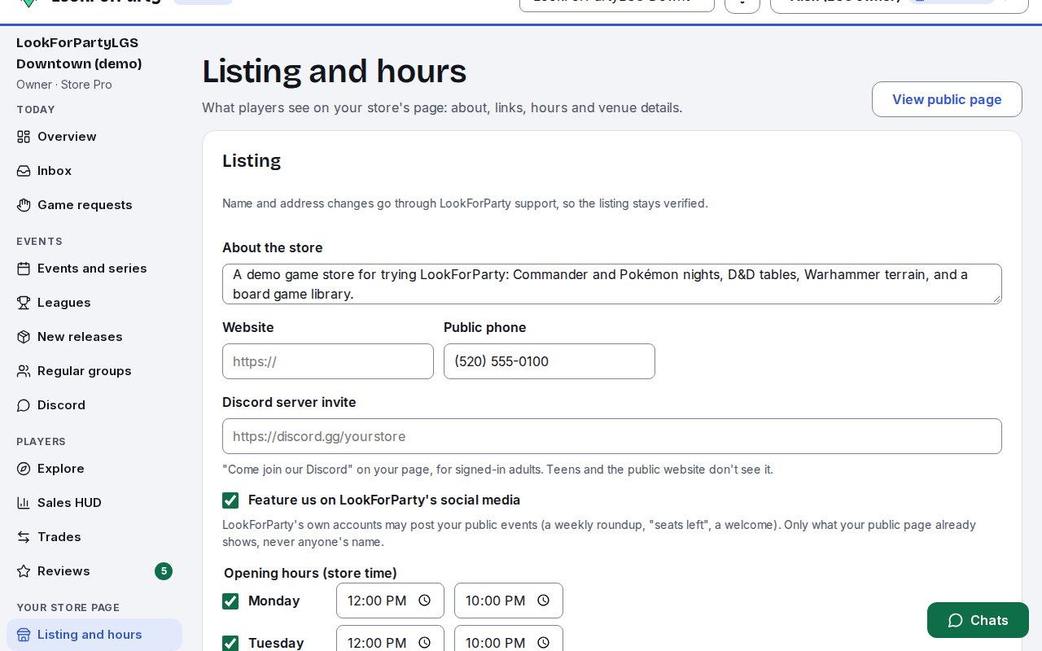Click Monday closing time 10:00 PM value
Screen dimensions: 1042x651
pos(495,601)
